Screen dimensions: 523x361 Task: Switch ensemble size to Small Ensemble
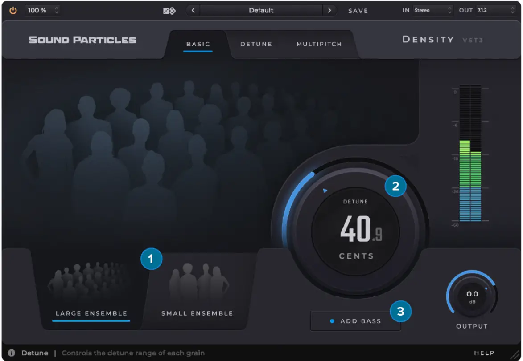tap(198, 313)
